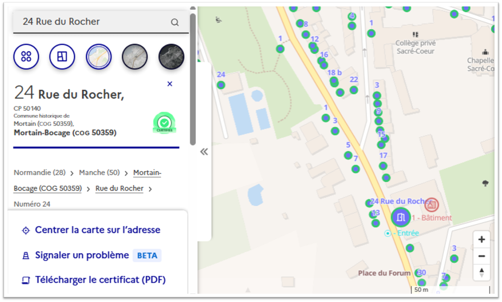This screenshot has width=502, height=302.
Task: Select the cadastre parcel layer button
Action: [x=62, y=56]
